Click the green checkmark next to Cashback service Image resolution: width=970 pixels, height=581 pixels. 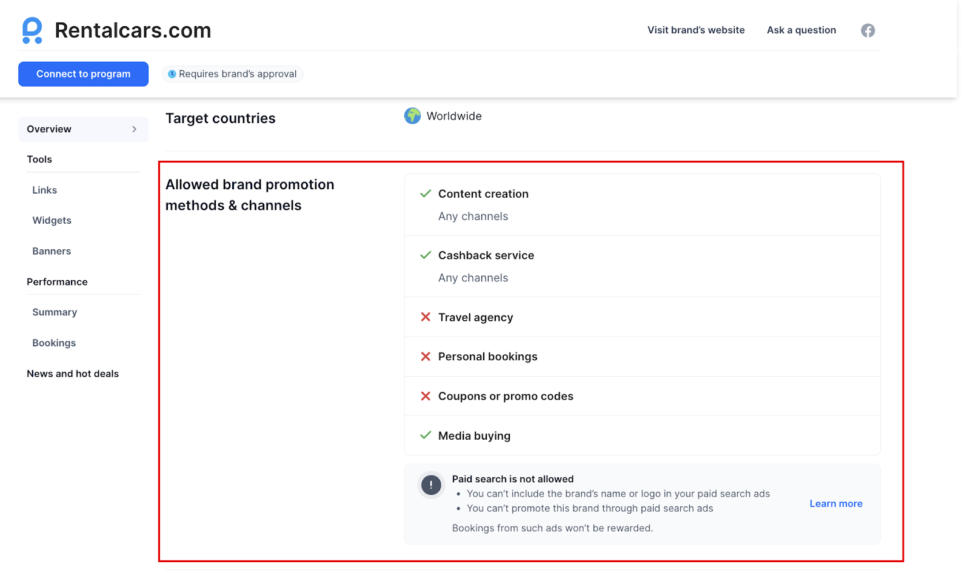point(426,255)
